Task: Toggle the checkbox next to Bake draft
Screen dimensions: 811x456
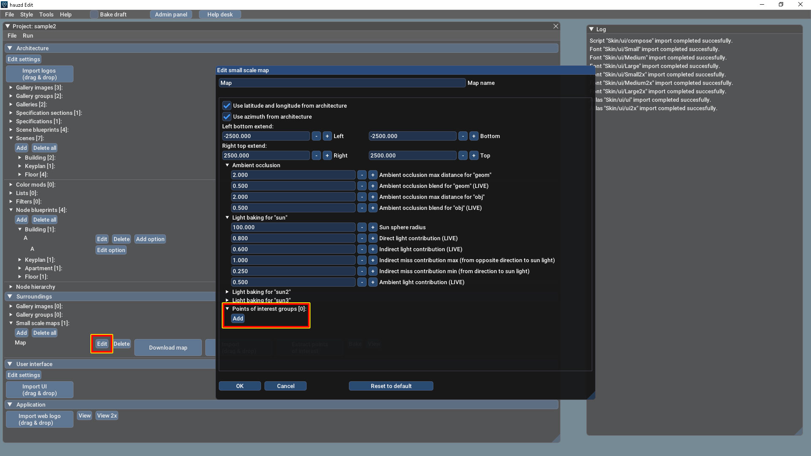Action: pos(94,14)
